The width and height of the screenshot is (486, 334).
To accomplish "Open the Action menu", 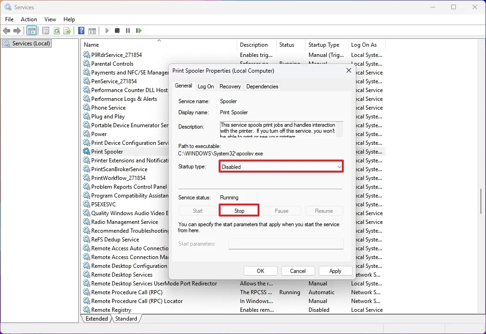I will click(x=29, y=19).
